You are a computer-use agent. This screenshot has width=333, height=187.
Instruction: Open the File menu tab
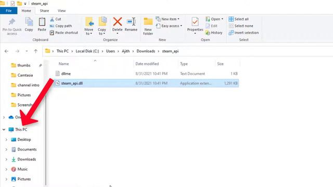point(9,10)
